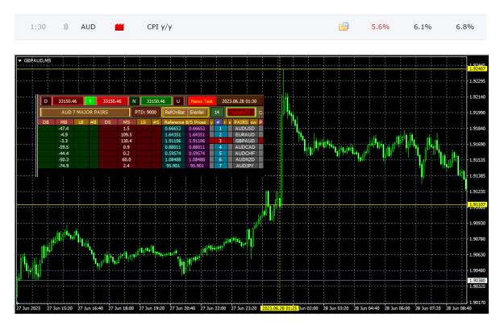Click number 5 button for AUDCHF
This screenshot has height=329, width=504.
tap(220, 154)
